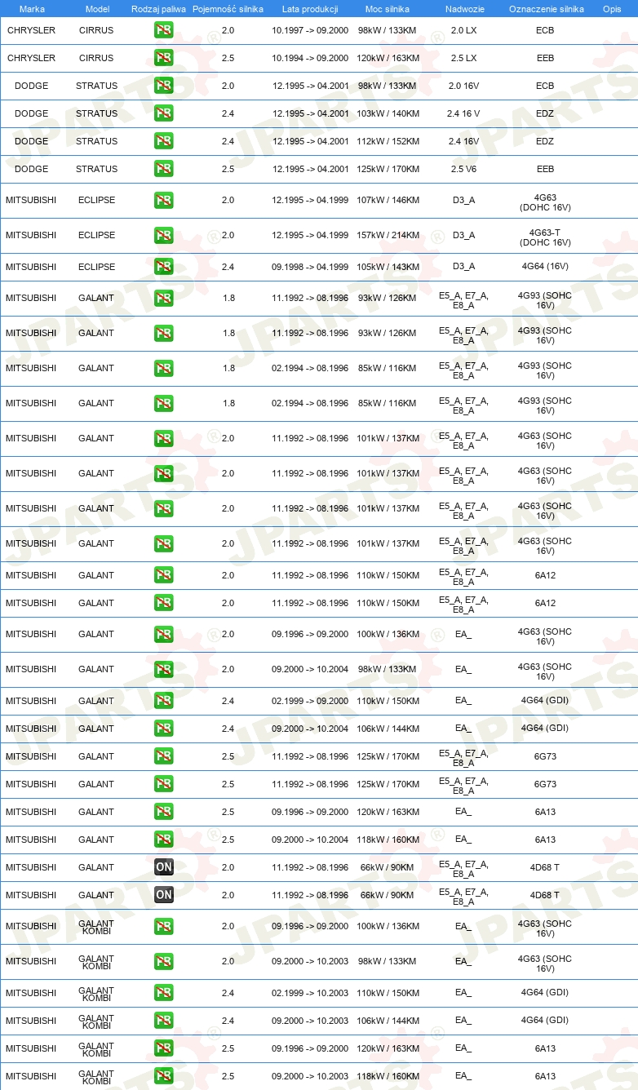Screen dimensions: 638x1090
Task: Click the Marka column header
Action: click(x=32, y=9)
